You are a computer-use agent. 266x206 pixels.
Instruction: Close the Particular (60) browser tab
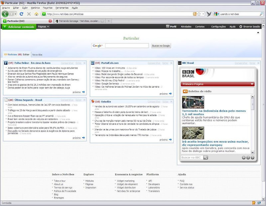[x=50, y=21]
